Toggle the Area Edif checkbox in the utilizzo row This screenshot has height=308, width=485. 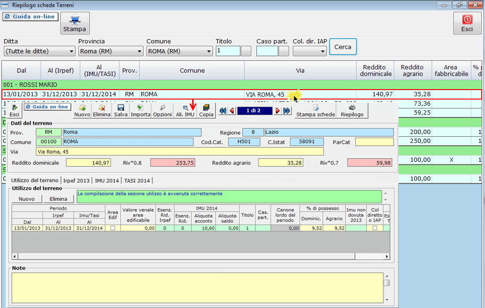(x=113, y=228)
